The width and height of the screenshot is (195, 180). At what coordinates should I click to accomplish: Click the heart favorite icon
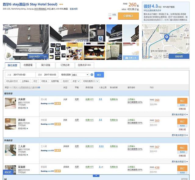(x=110, y=18)
